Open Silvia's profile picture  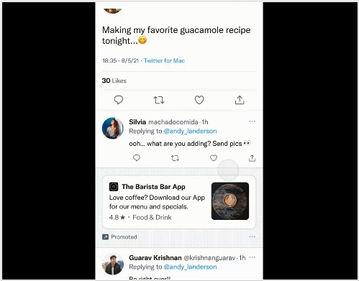[113, 128]
